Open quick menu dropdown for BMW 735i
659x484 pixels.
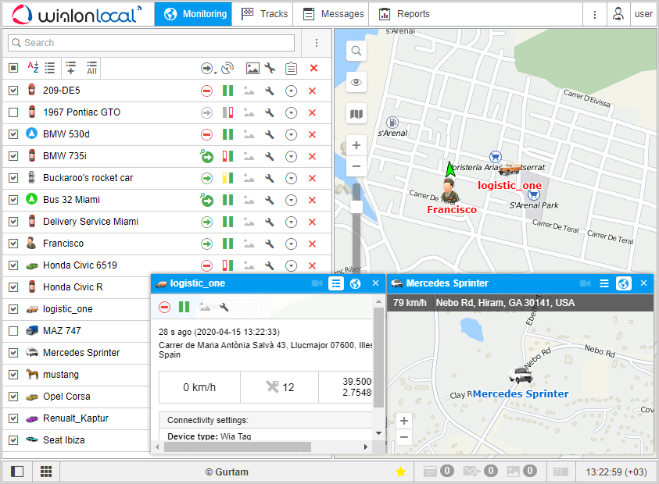point(291,156)
